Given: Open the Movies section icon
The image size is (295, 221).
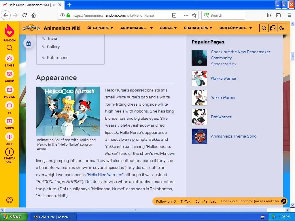Looking at the screenshot, I should pos(10,90).
